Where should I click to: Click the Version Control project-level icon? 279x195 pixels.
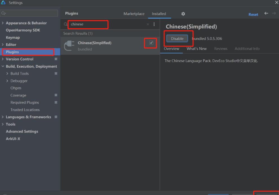[56, 59]
